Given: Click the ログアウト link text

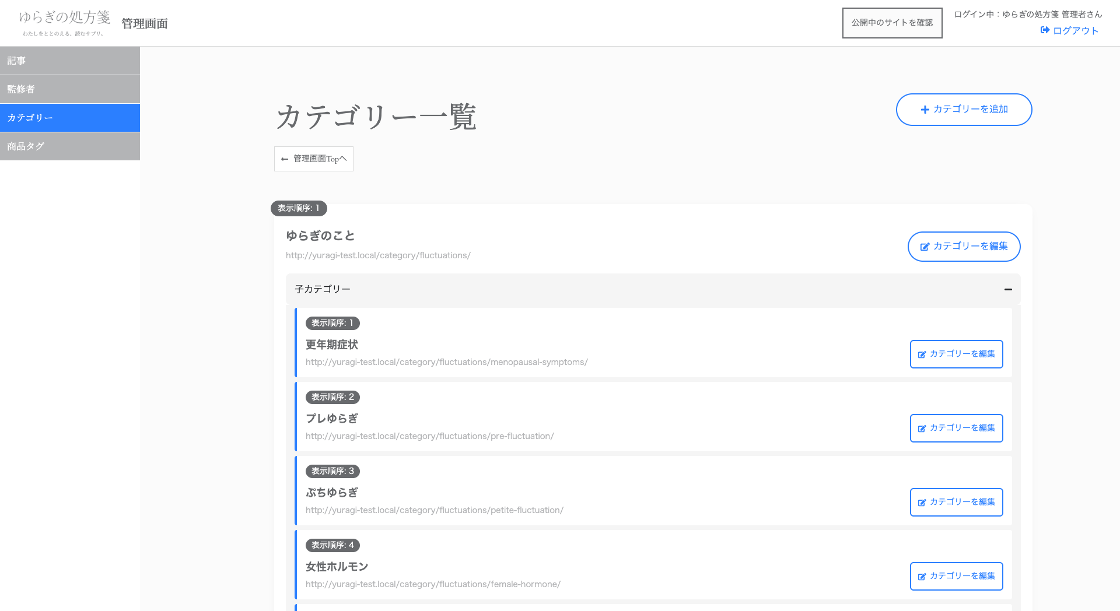Looking at the screenshot, I should tap(1076, 30).
